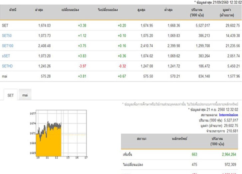Click SET low value 1,668.36

(174, 26)
